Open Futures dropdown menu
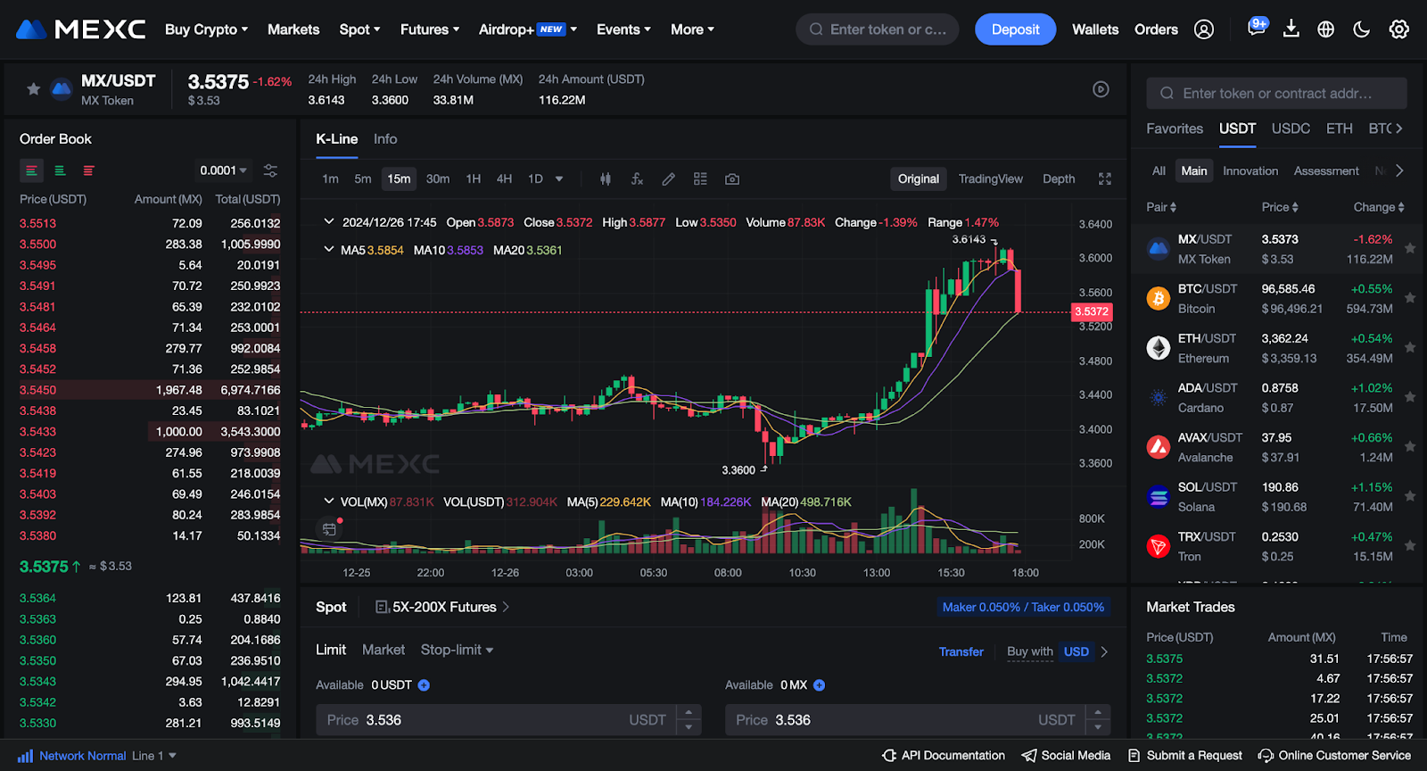Image resolution: width=1427 pixels, height=771 pixels. coord(430,29)
